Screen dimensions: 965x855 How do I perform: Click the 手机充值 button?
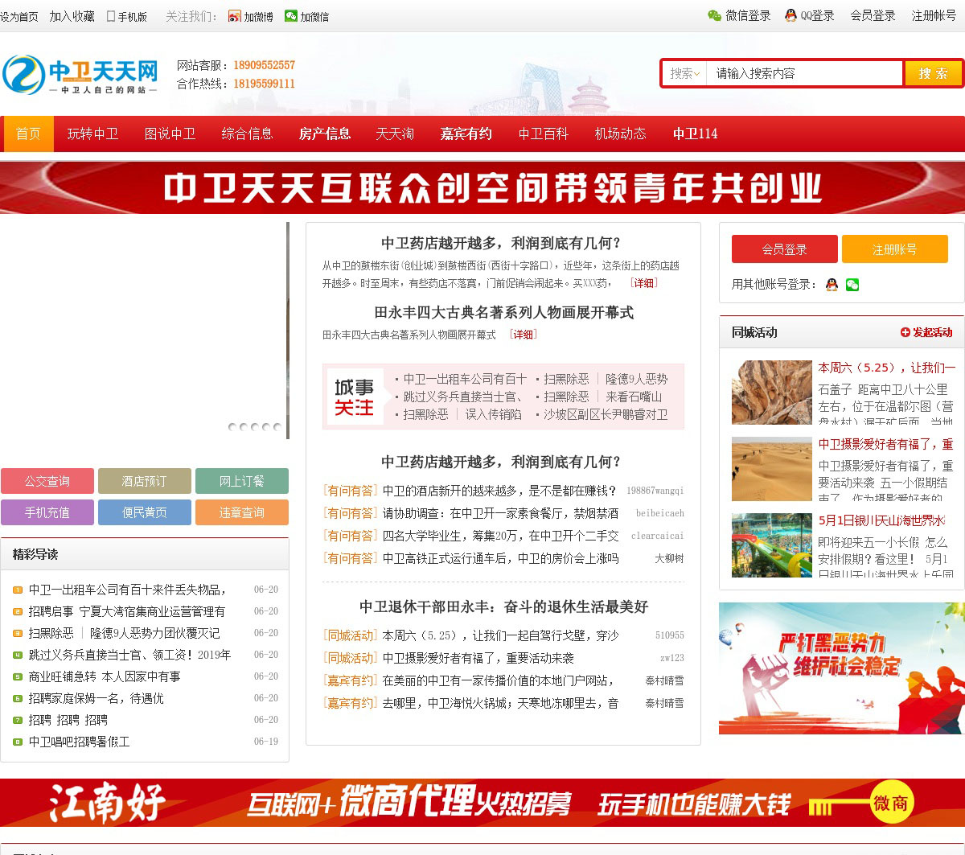pyautogui.click(x=47, y=512)
